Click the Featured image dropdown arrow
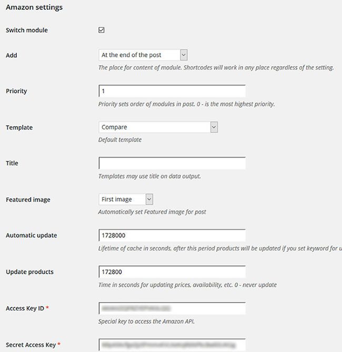Image resolution: width=342 pixels, height=352 pixels. pyautogui.click(x=149, y=200)
